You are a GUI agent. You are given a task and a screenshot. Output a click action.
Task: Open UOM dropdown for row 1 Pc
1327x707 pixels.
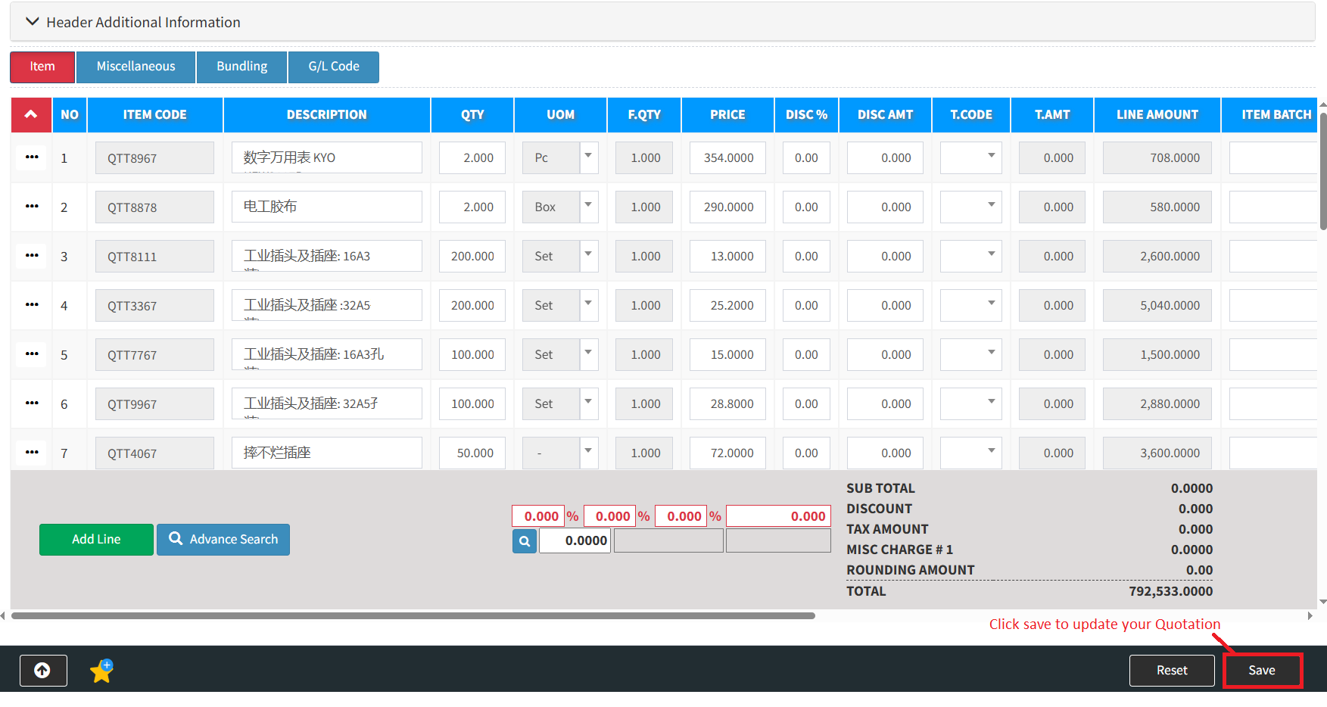point(588,157)
